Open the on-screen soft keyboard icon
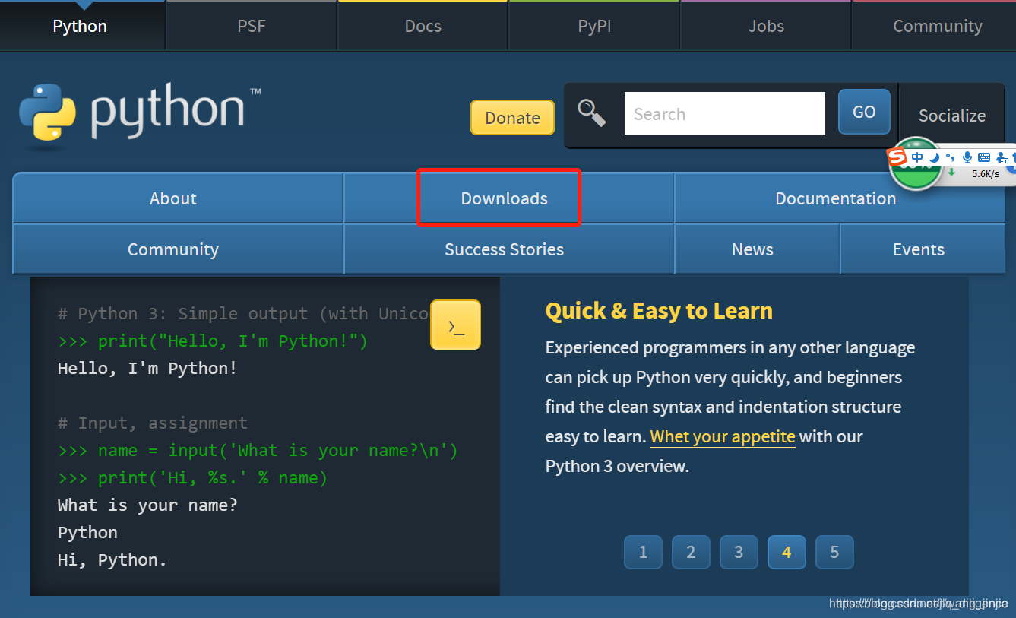Image resolution: width=1016 pixels, height=618 pixels. coord(983,157)
